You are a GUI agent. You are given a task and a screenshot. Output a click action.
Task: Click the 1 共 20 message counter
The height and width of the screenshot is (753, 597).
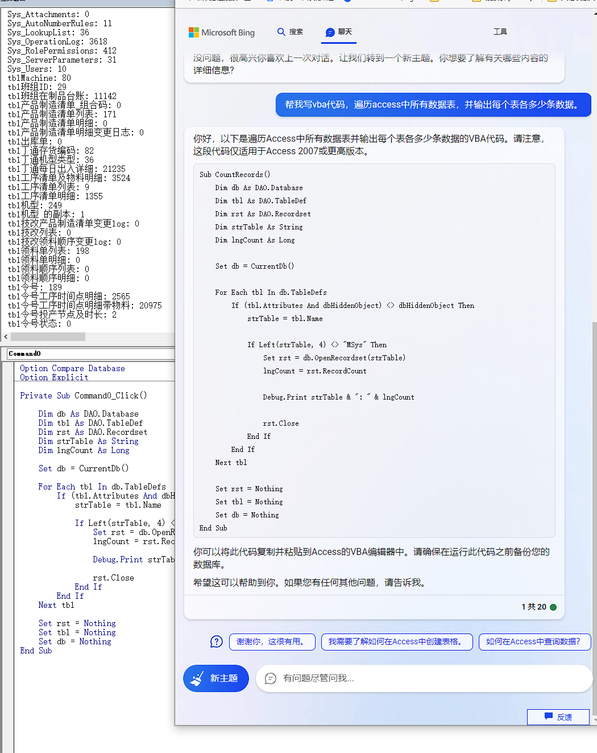(x=534, y=607)
